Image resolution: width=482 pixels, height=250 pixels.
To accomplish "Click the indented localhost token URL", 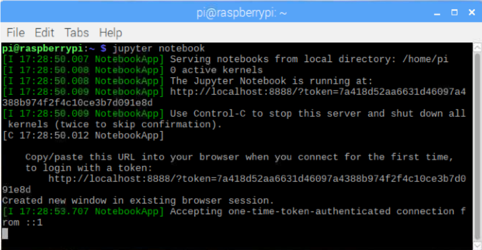I will click(x=234, y=184).
